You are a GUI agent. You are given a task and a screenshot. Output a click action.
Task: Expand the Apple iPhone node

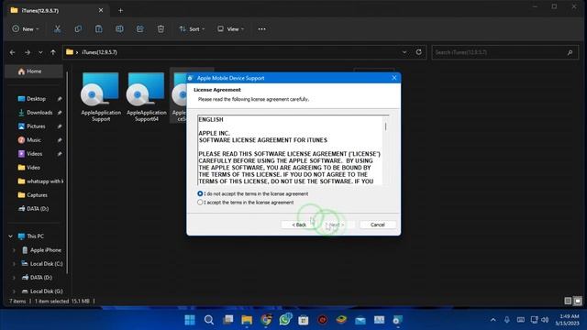14,250
